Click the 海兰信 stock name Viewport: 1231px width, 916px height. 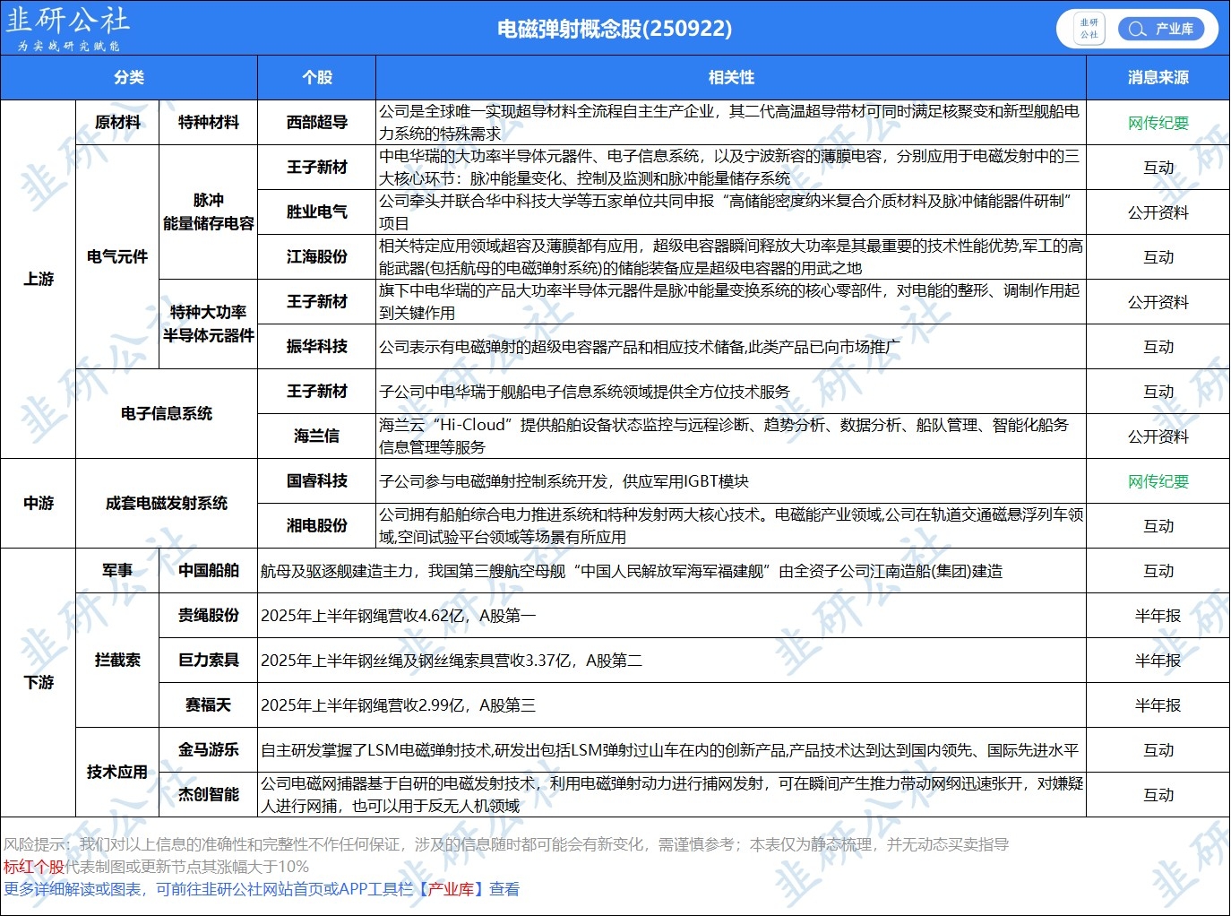point(316,436)
